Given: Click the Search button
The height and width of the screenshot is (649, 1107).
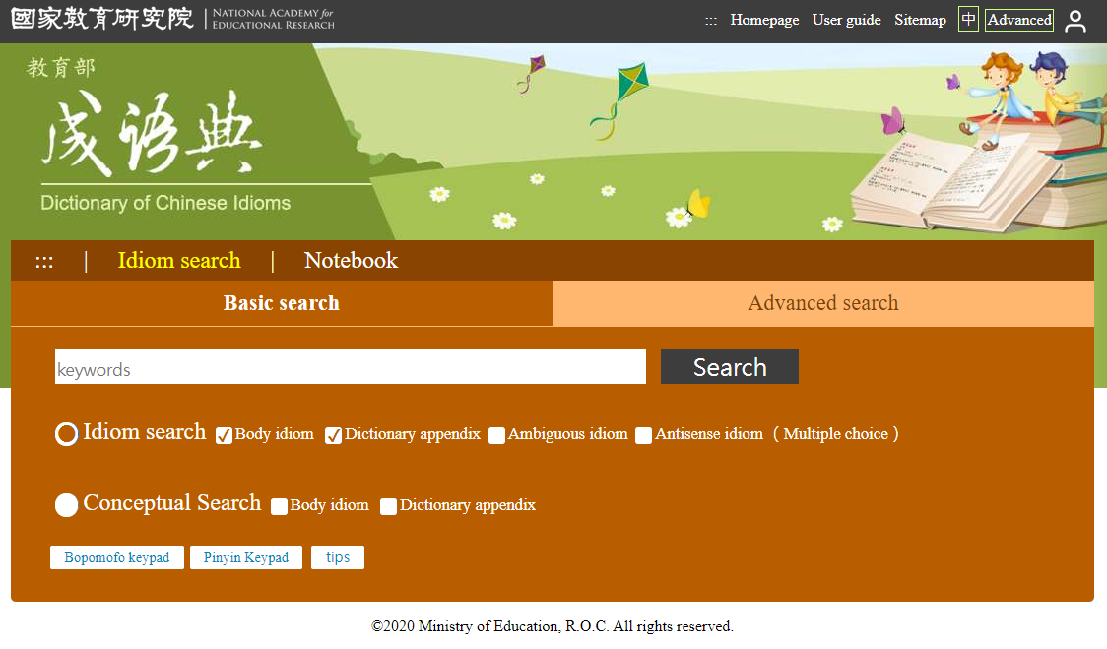Looking at the screenshot, I should pos(729,366).
